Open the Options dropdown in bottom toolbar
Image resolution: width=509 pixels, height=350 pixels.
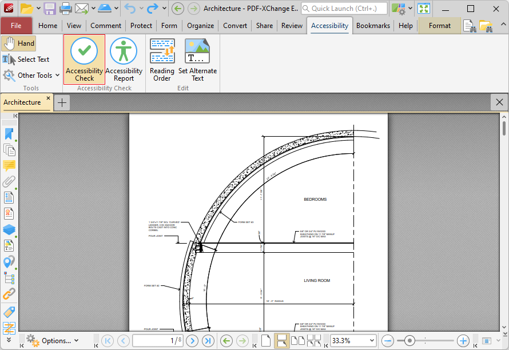53,341
